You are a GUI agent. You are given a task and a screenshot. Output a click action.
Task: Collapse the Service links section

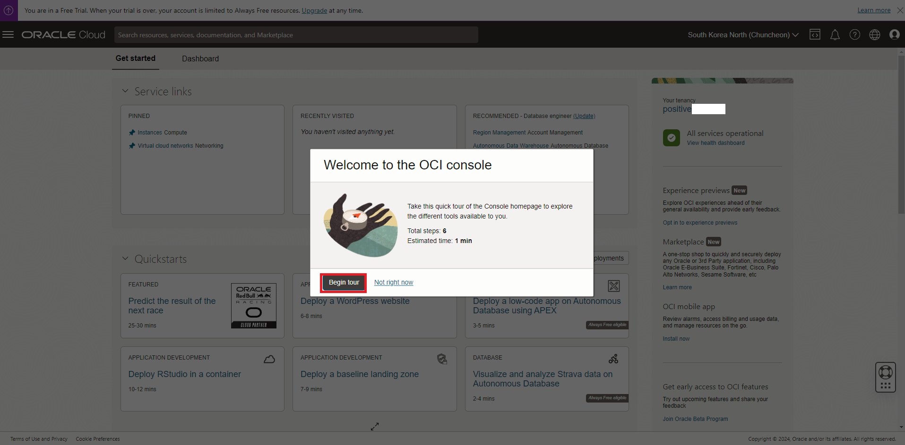[125, 91]
